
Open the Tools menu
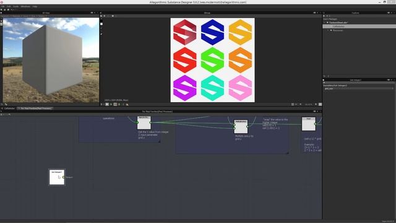[x=15, y=6]
